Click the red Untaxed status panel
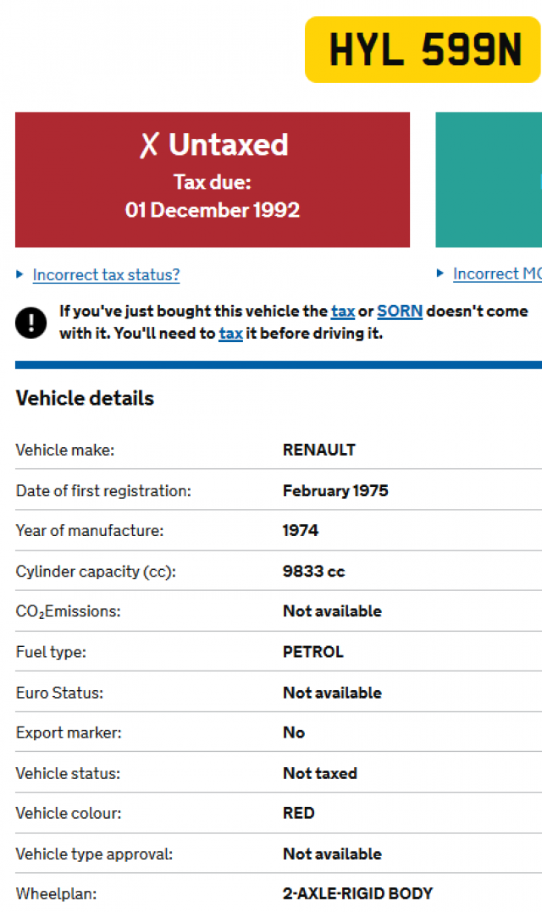This screenshot has height=912, width=542. [213, 180]
